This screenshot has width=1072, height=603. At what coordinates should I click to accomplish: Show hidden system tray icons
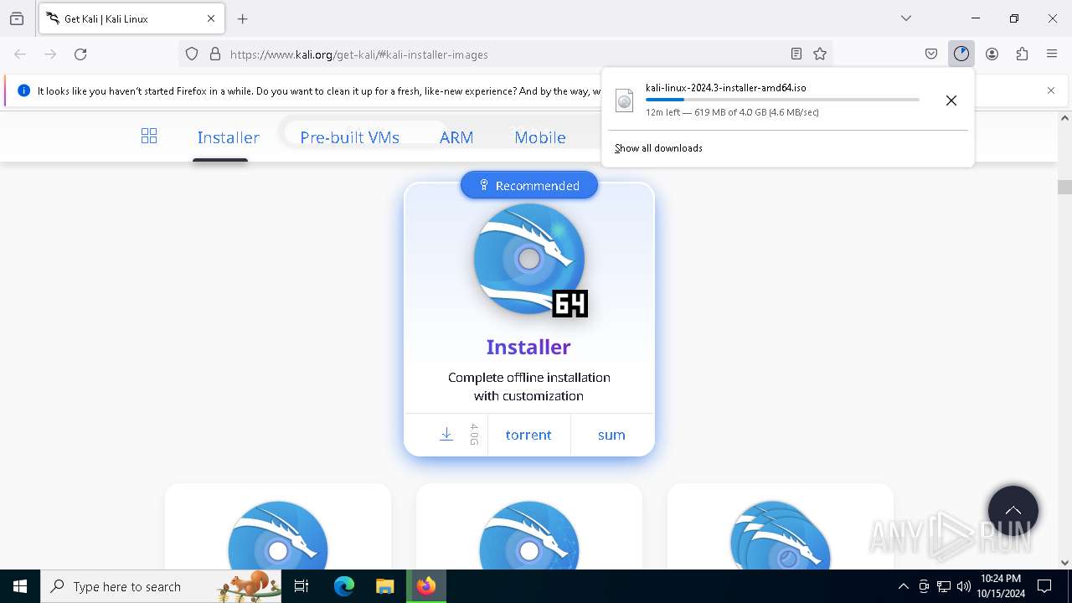904,586
